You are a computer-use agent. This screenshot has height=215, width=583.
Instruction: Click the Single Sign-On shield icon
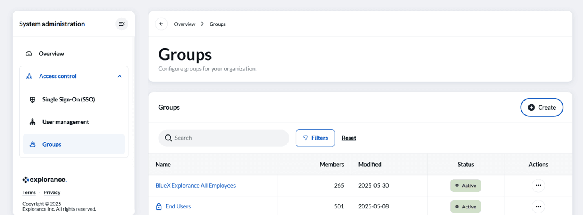(33, 99)
